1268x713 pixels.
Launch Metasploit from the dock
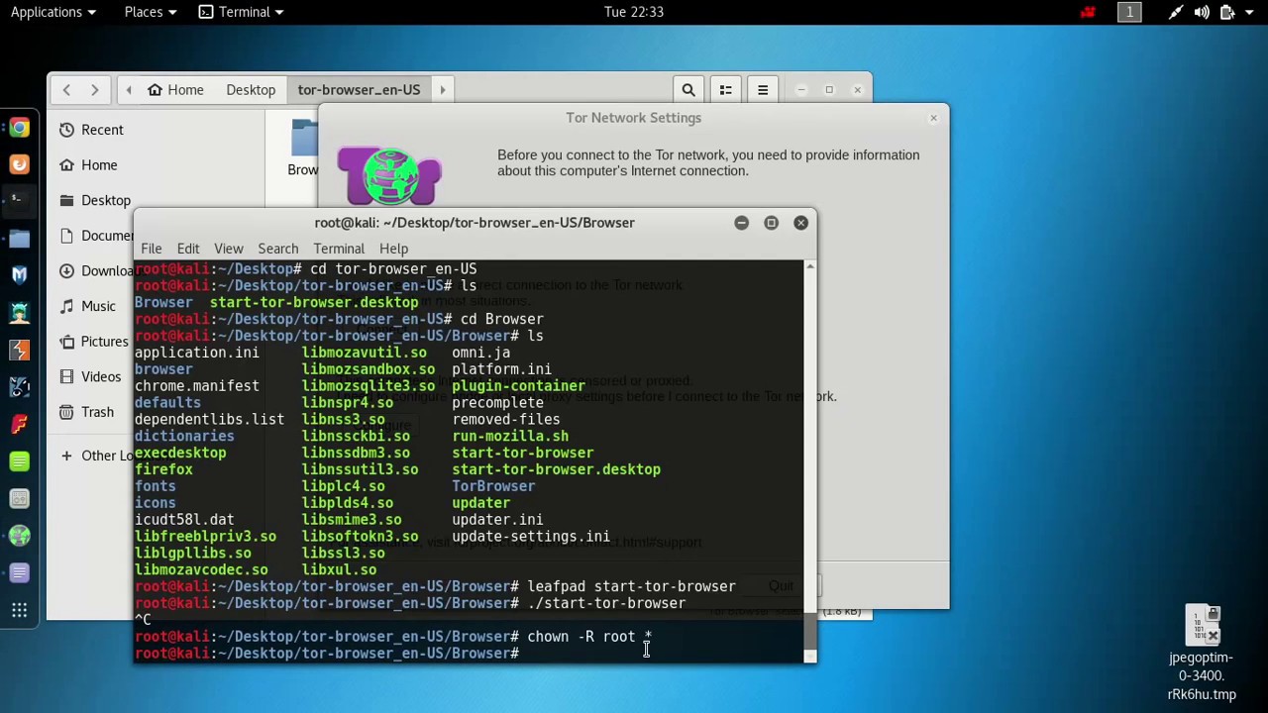pos(19,275)
